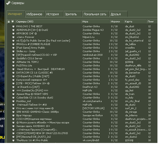
Task: Click shield icon of PoZiTiVcs Lite row
Action: [x=13, y=66]
